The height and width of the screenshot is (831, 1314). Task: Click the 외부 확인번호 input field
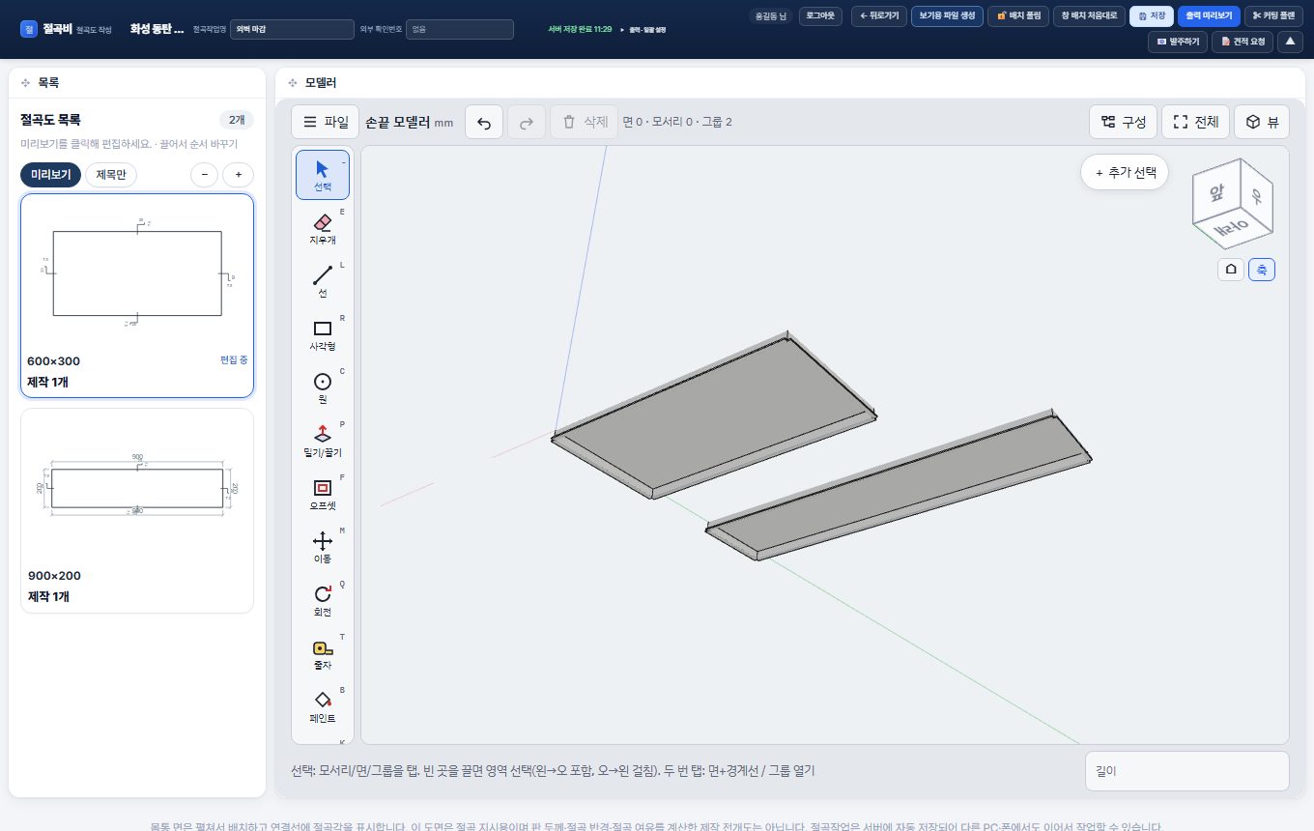[459, 29]
